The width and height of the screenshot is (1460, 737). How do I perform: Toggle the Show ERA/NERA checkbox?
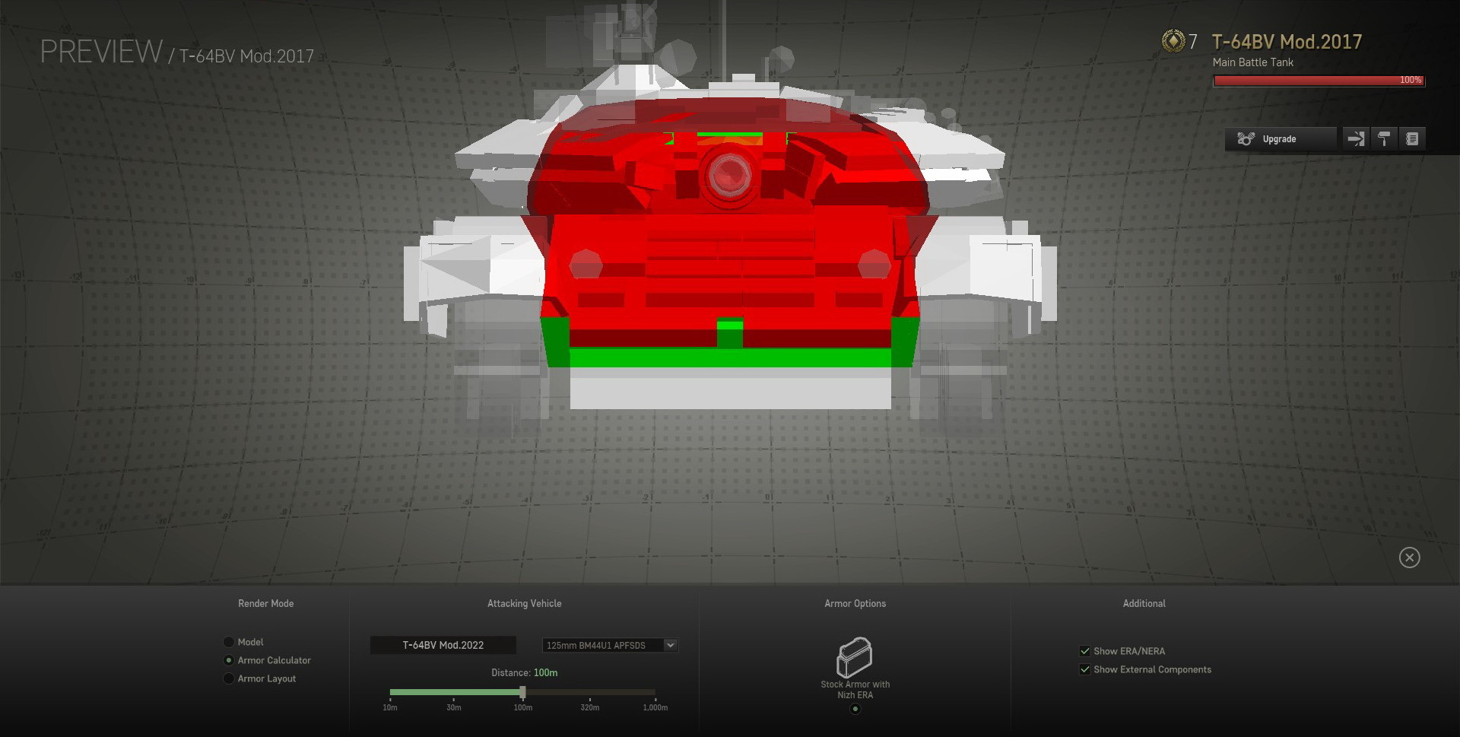click(x=1085, y=651)
